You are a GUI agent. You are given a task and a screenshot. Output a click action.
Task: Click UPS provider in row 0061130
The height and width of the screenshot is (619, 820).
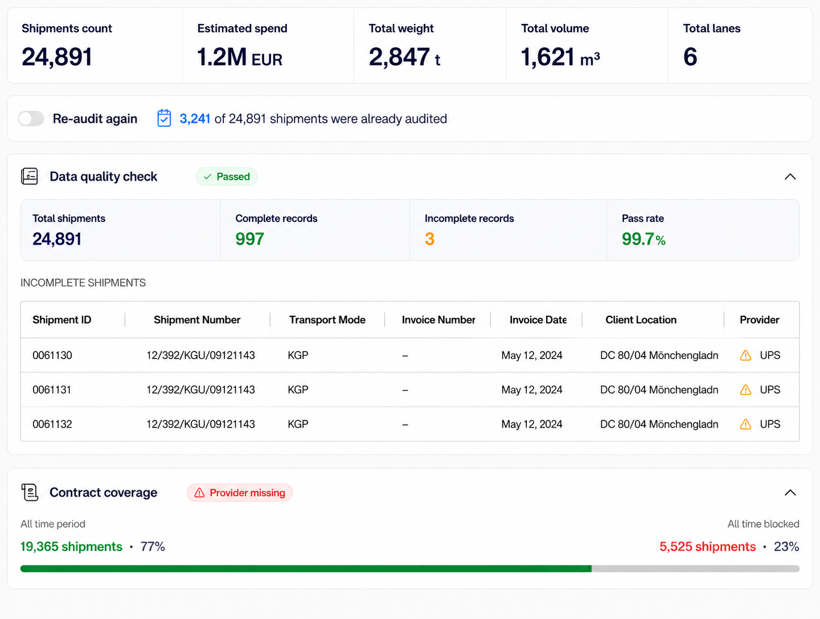[770, 355]
